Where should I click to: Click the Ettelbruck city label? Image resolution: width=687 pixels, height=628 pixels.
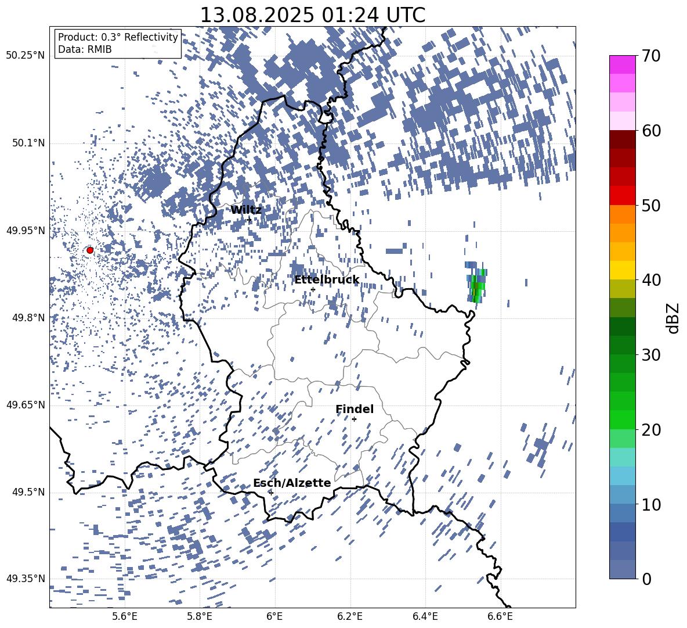tap(327, 279)
